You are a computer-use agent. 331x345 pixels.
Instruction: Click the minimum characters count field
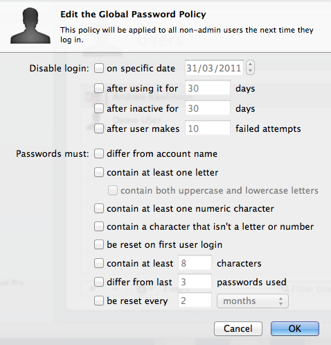click(x=195, y=263)
